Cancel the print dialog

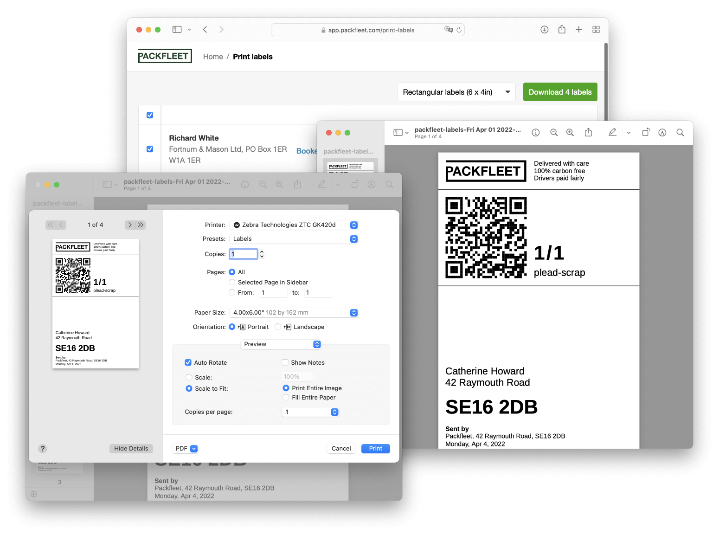(x=341, y=449)
